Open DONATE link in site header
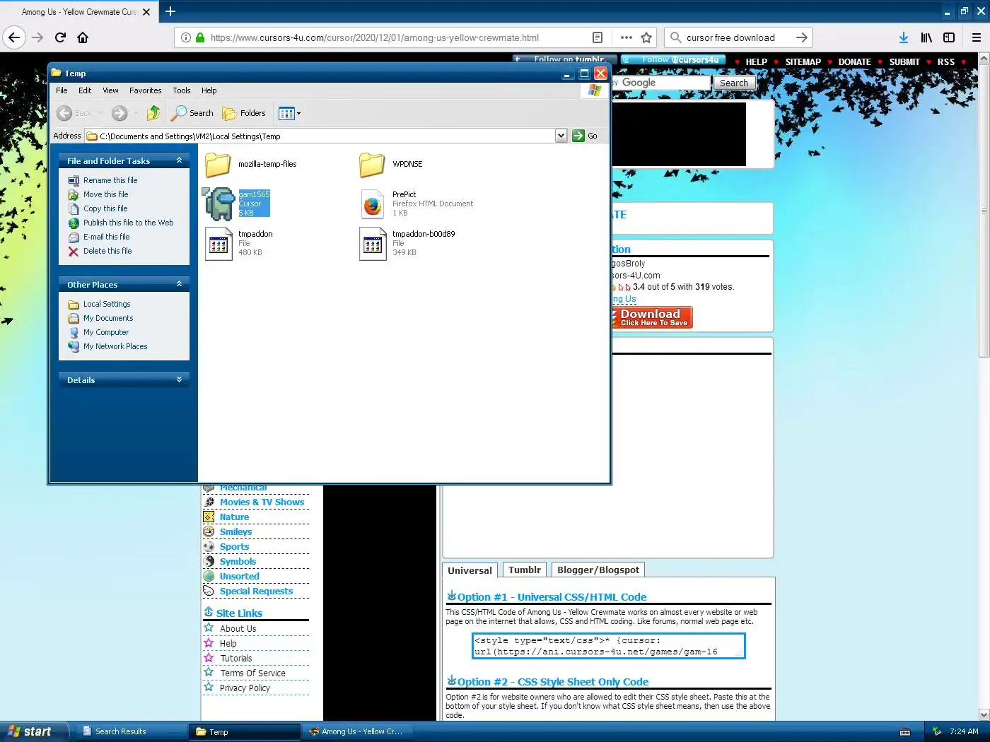Screen dimensions: 990x742 tap(854, 62)
